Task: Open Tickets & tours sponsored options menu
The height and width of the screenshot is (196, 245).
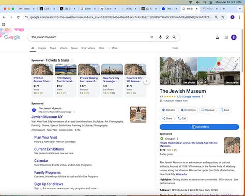Action: (x=72, y=61)
